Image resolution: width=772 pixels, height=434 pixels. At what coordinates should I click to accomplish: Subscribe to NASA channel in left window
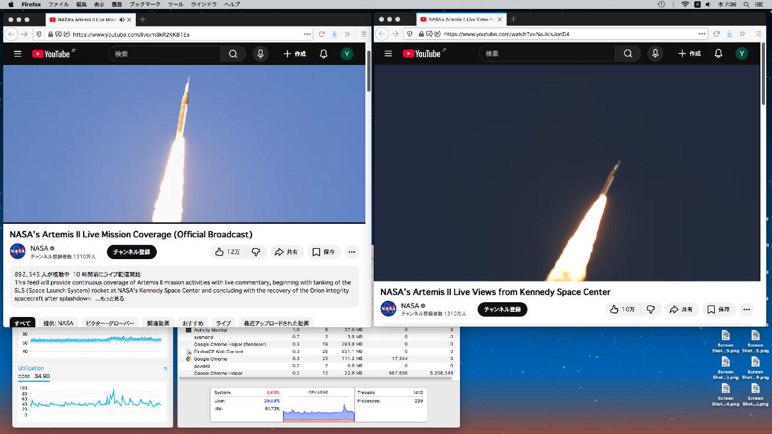click(131, 252)
